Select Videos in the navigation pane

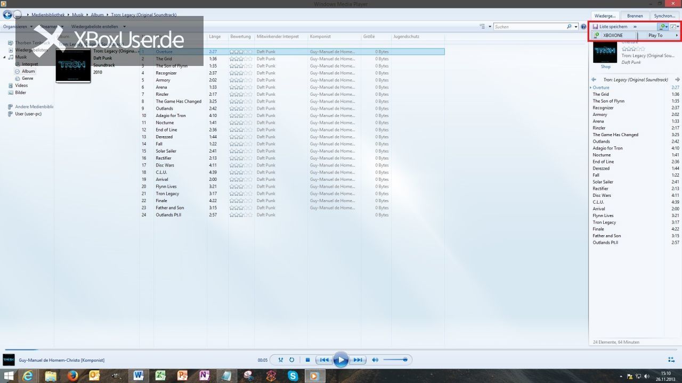21,85
